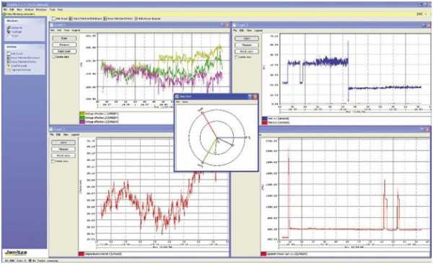
Task: Toggle the checkbox in the bottom-left red graph window
Action: 53,161
